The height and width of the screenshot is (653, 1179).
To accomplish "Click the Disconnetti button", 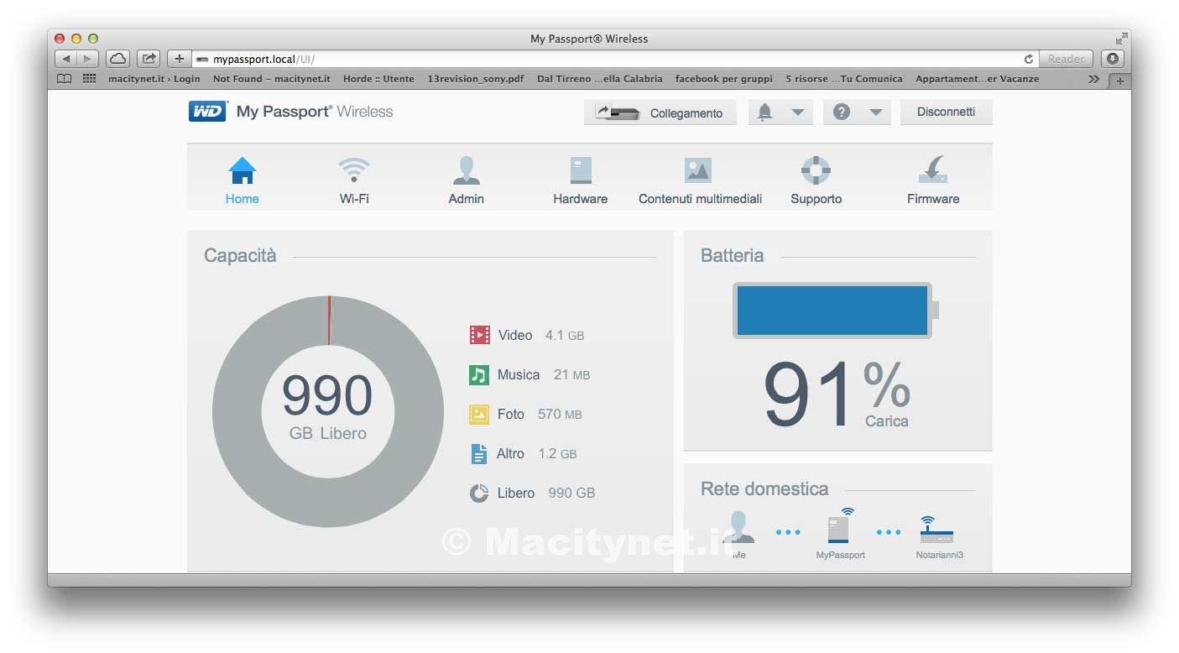I will pos(947,112).
